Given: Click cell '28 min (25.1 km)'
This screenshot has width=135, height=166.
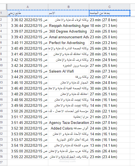Looking at the screenshot, I should pos(110,54).
